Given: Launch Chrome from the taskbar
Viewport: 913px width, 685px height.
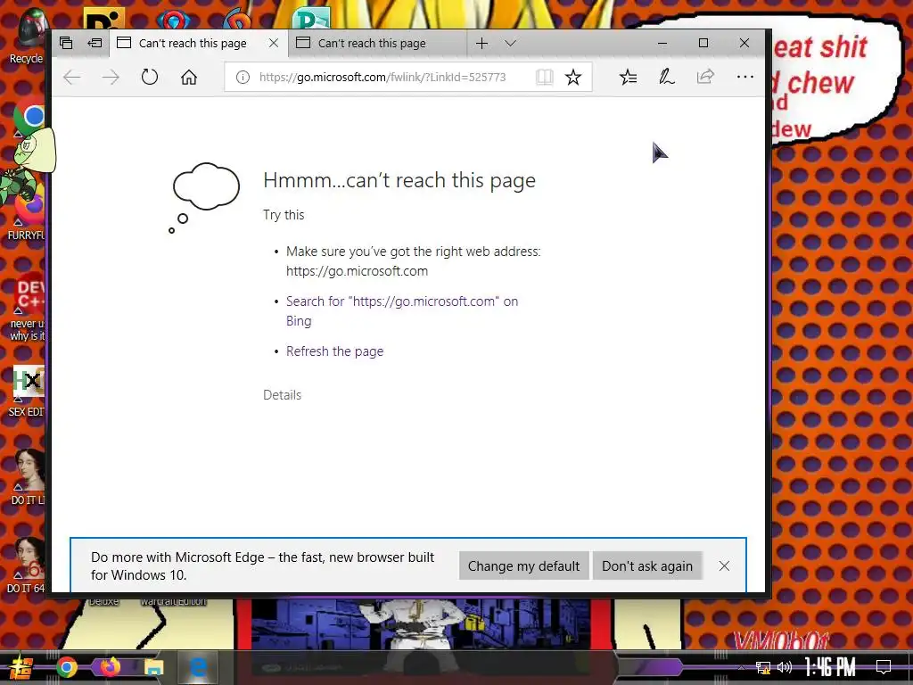Looking at the screenshot, I should tap(67, 667).
